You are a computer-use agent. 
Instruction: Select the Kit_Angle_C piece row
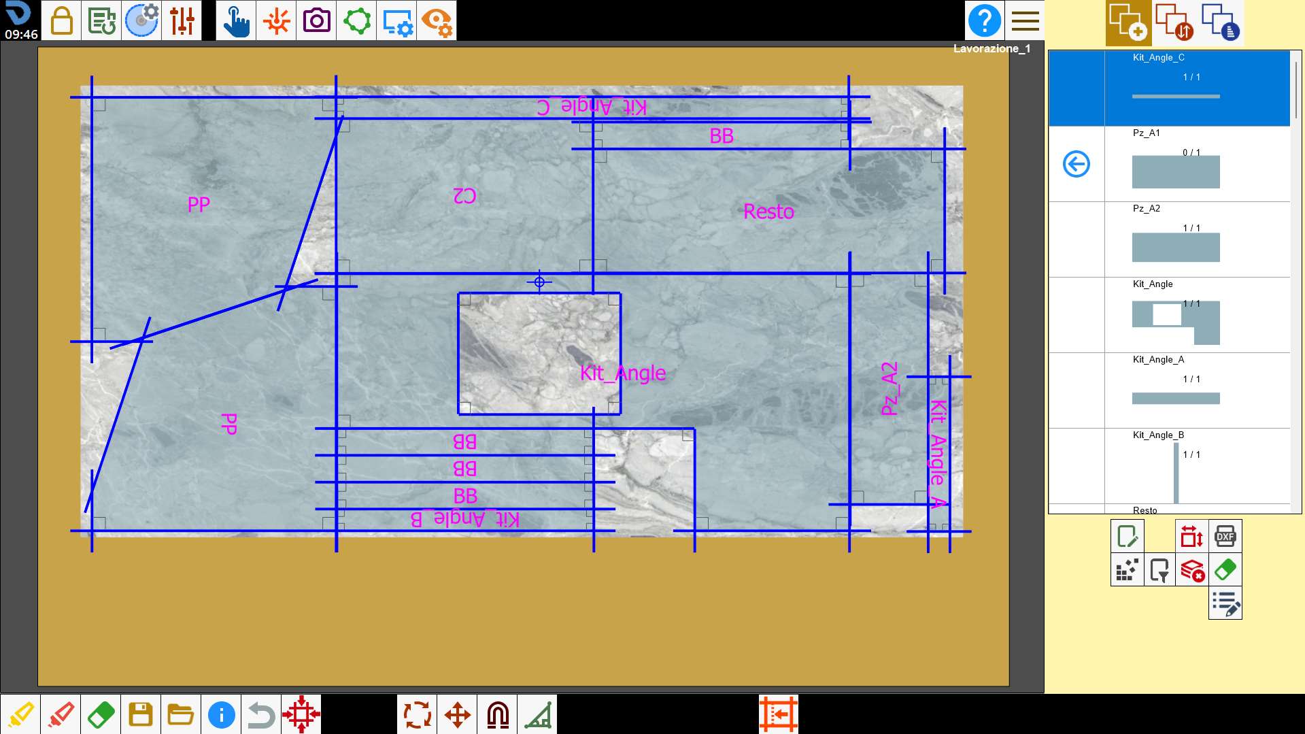1169,88
